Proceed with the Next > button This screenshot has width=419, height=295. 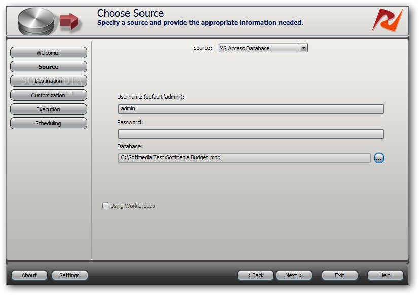pyautogui.click(x=294, y=275)
